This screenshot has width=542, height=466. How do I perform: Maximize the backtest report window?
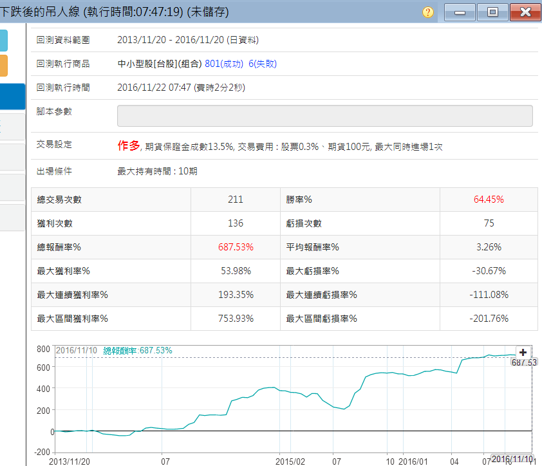click(x=492, y=12)
